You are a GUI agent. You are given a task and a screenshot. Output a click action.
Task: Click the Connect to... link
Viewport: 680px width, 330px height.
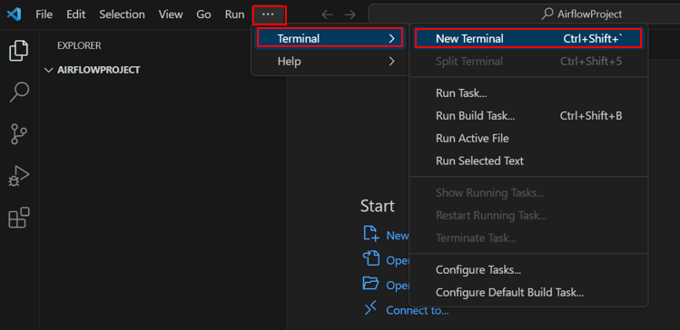click(x=418, y=311)
